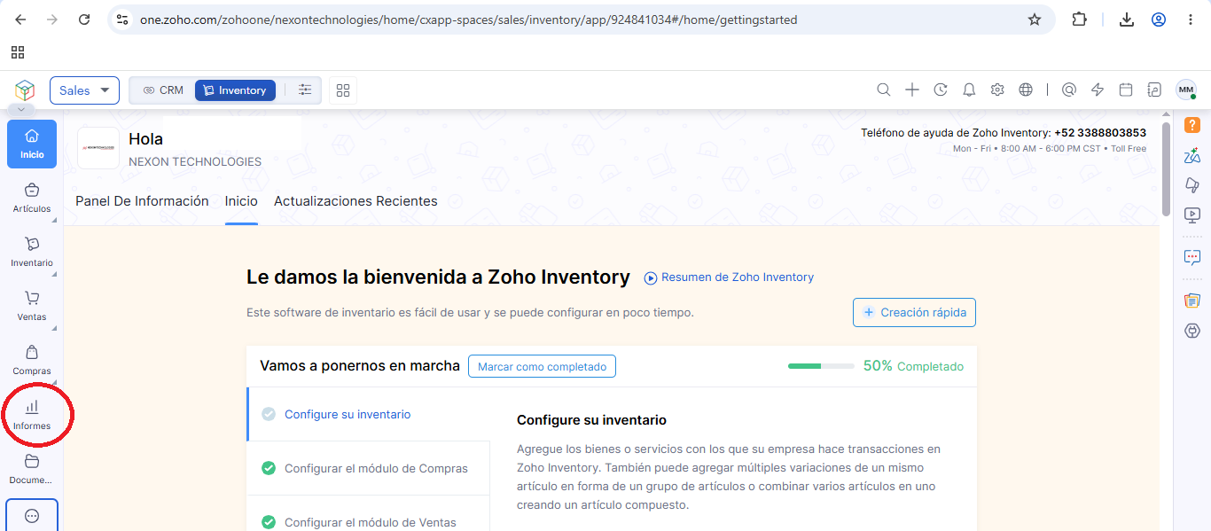
Task: Click the Inicio home item in the sidebar
Action: pyautogui.click(x=32, y=144)
